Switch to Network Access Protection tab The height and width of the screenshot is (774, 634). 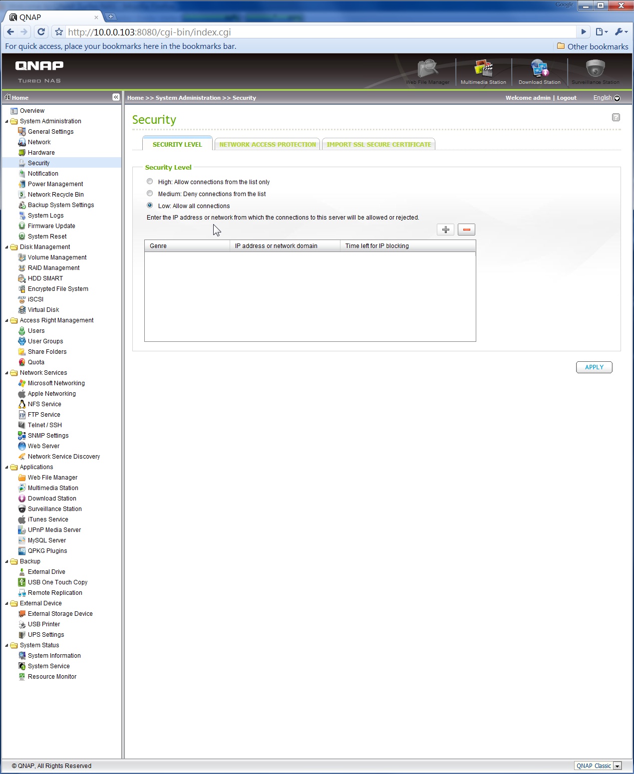tap(268, 144)
